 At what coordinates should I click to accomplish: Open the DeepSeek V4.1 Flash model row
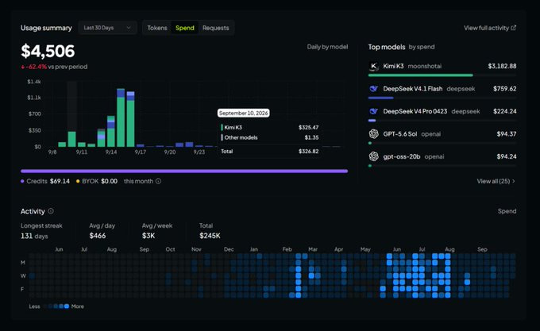(x=442, y=90)
